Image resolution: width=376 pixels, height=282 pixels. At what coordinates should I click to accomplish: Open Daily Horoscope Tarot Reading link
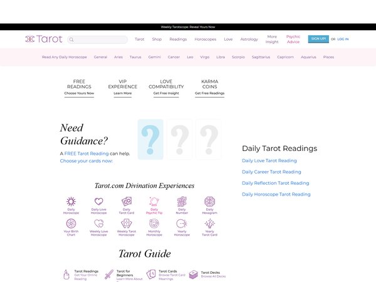pyautogui.click(x=276, y=194)
